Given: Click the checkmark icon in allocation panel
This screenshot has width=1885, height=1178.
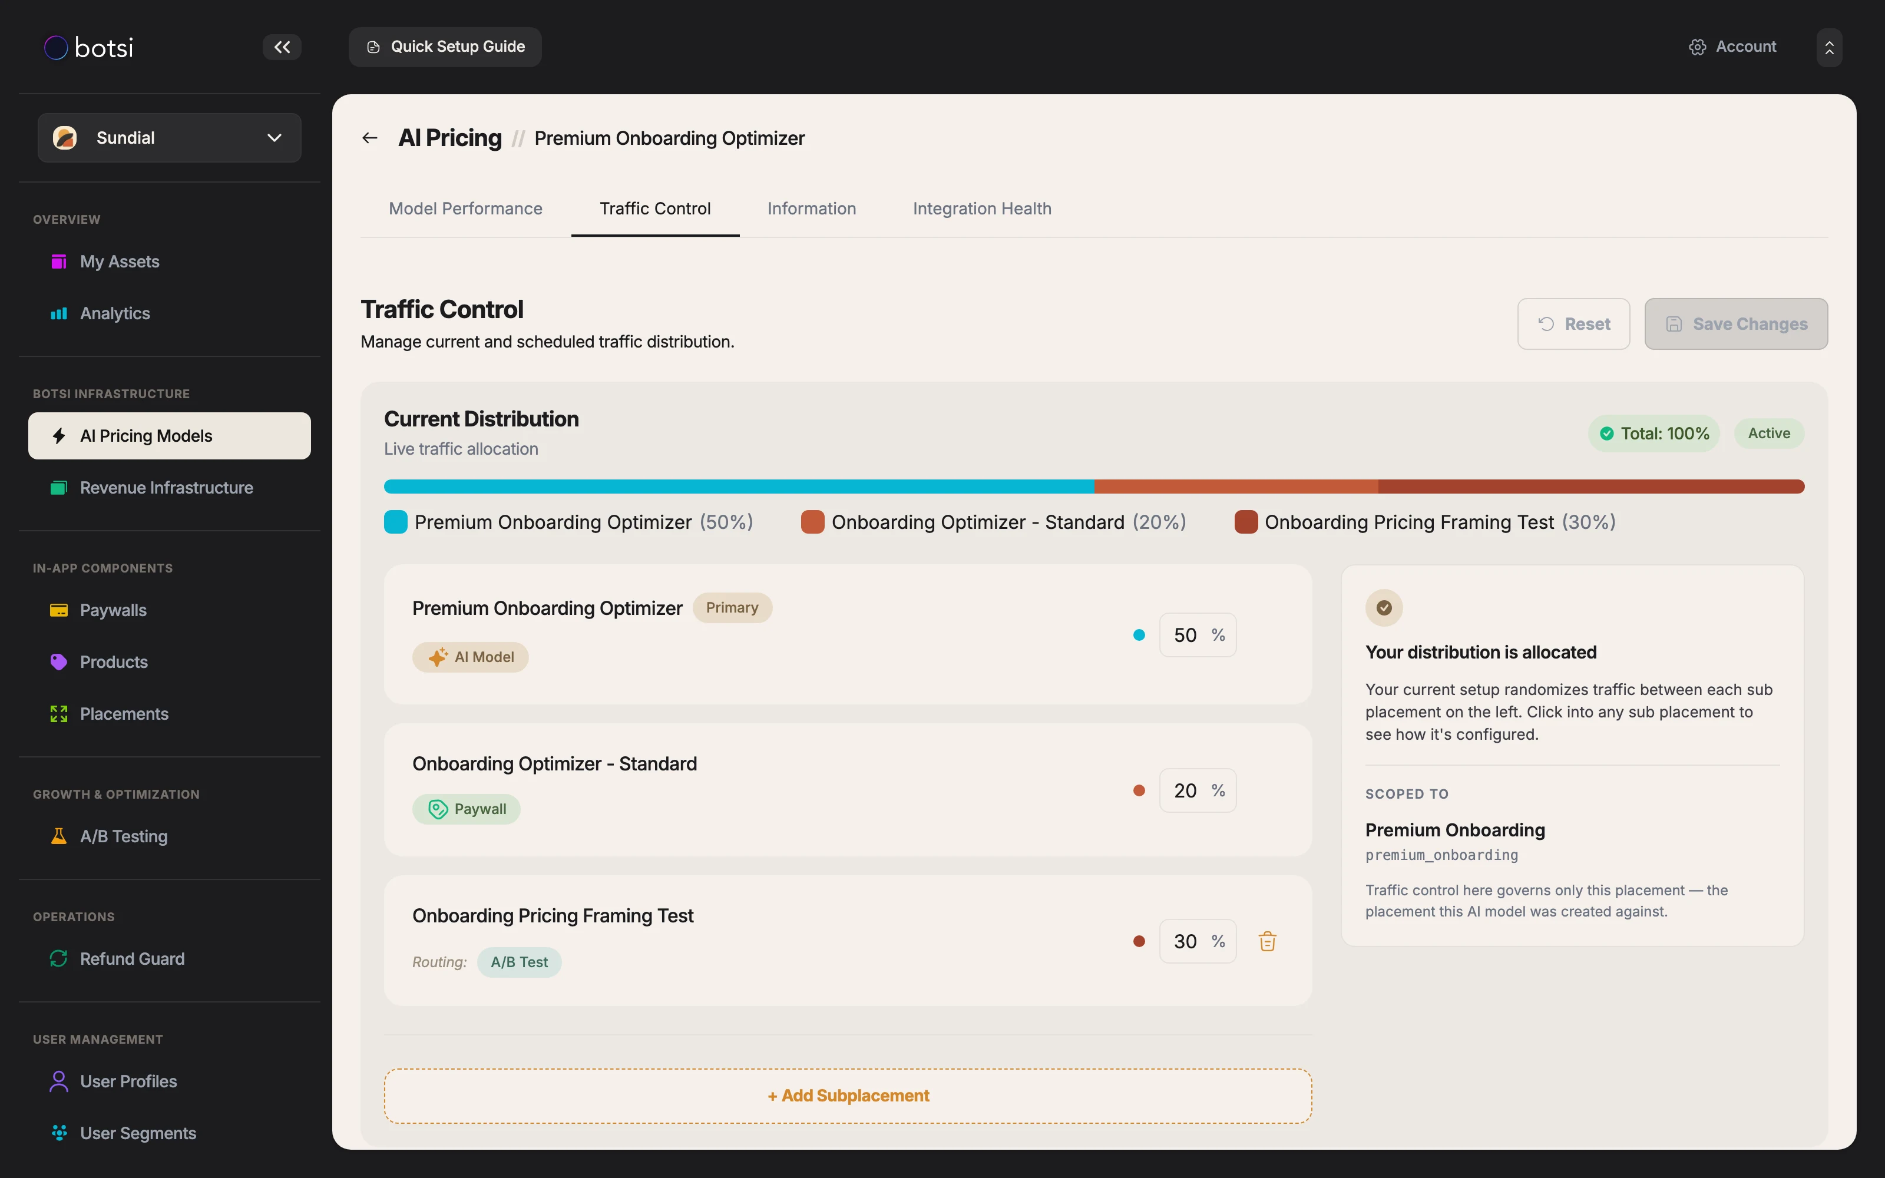Looking at the screenshot, I should point(1384,608).
